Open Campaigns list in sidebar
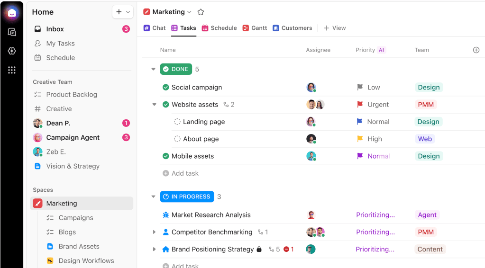The width and height of the screenshot is (485, 268). [x=76, y=218]
